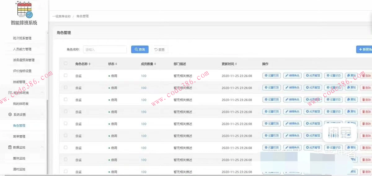Open 通时监控 under 数据监控
Screen dimensions: 372x176
pos(19,169)
